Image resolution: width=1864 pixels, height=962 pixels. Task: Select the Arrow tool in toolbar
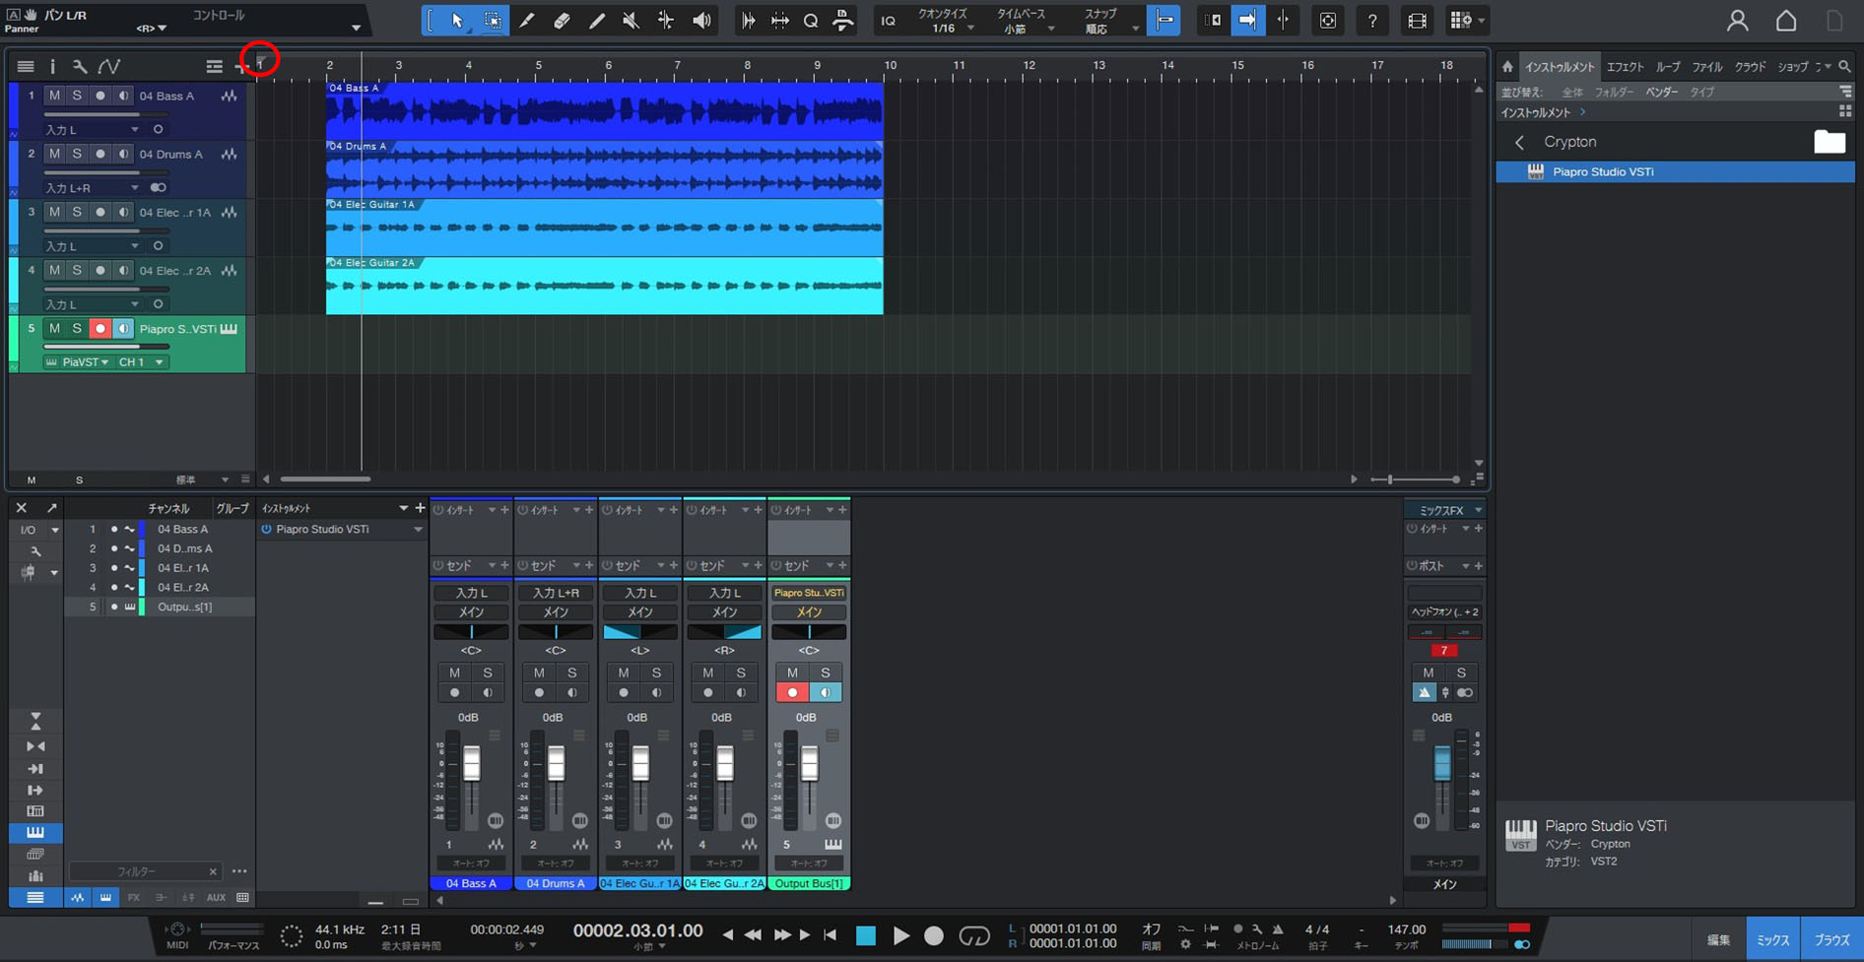pos(457,21)
